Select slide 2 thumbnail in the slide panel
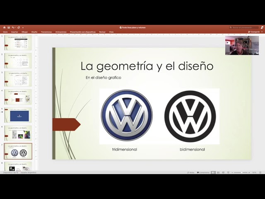Screen dimensions: 265x199 pos(18,61)
